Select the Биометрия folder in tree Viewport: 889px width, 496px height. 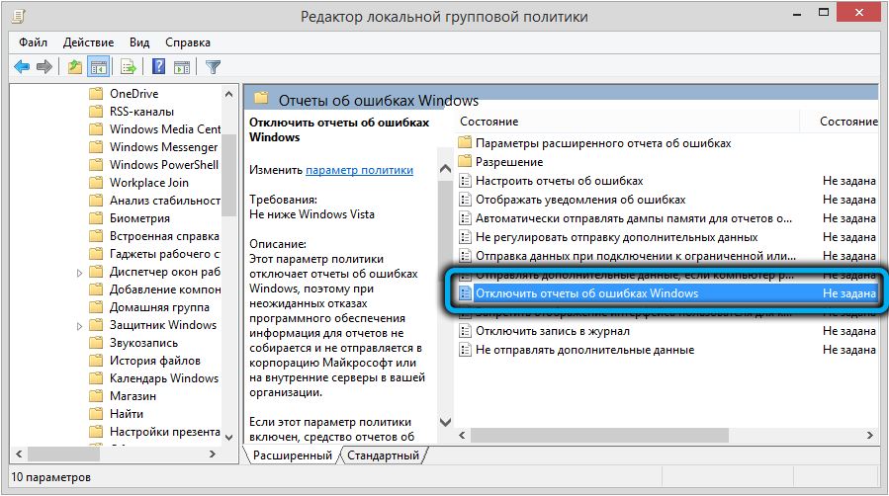(139, 218)
